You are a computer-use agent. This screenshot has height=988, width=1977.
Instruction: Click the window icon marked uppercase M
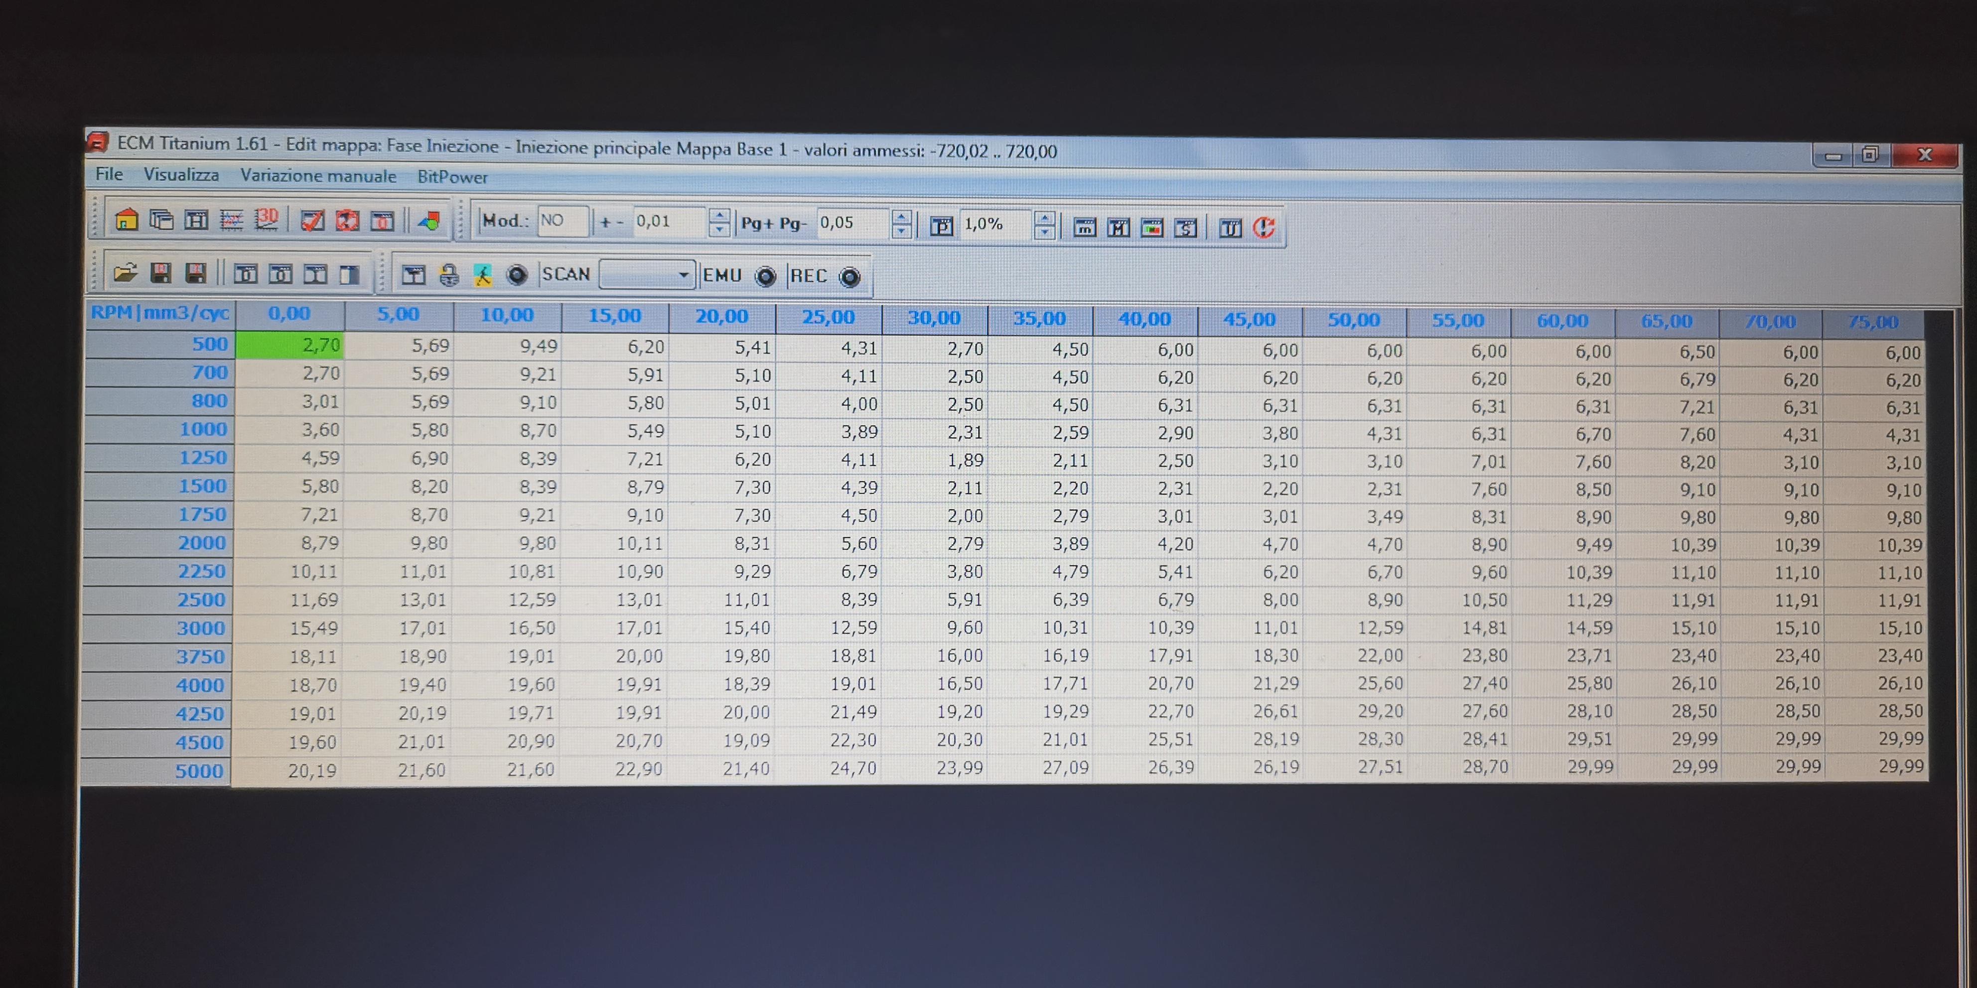pyautogui.click(x=1118, y=228)
